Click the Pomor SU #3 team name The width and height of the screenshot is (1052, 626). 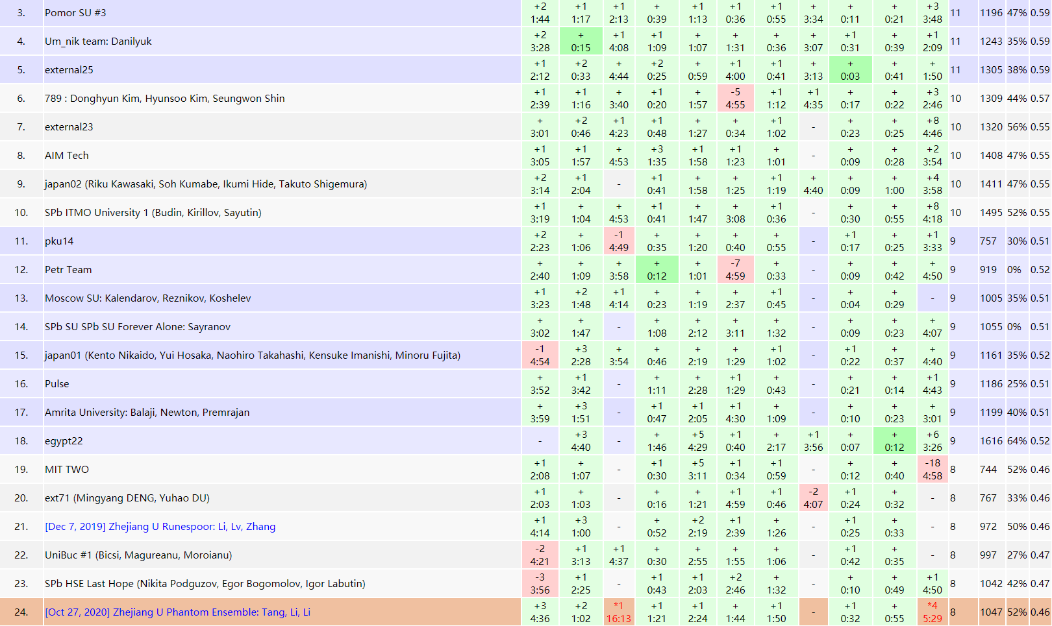(x=75, y=13)
